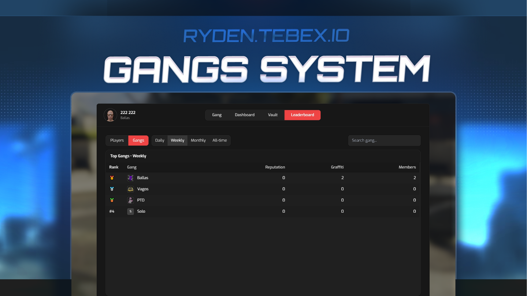
Task: Filter leaderboard by Weekly
Action: point(178,140)
